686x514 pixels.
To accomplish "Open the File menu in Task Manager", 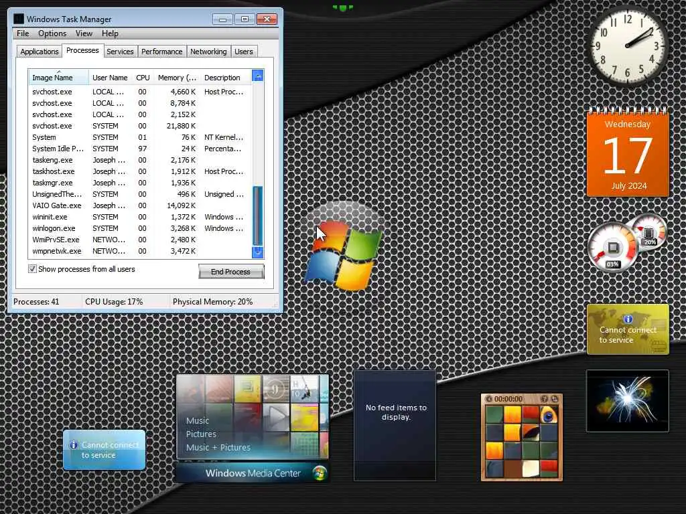I will click(x=23, y=33).
